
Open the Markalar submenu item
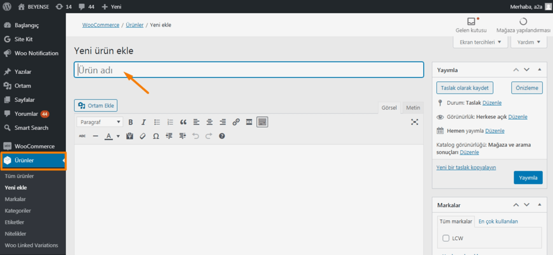click(15, 199)
